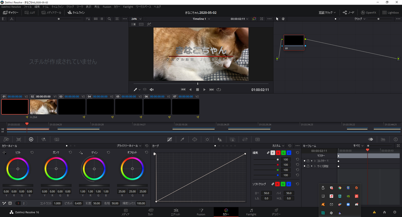Expand the コレクター 1 keyframe track

pyautogui.click(x=315, y=161)
